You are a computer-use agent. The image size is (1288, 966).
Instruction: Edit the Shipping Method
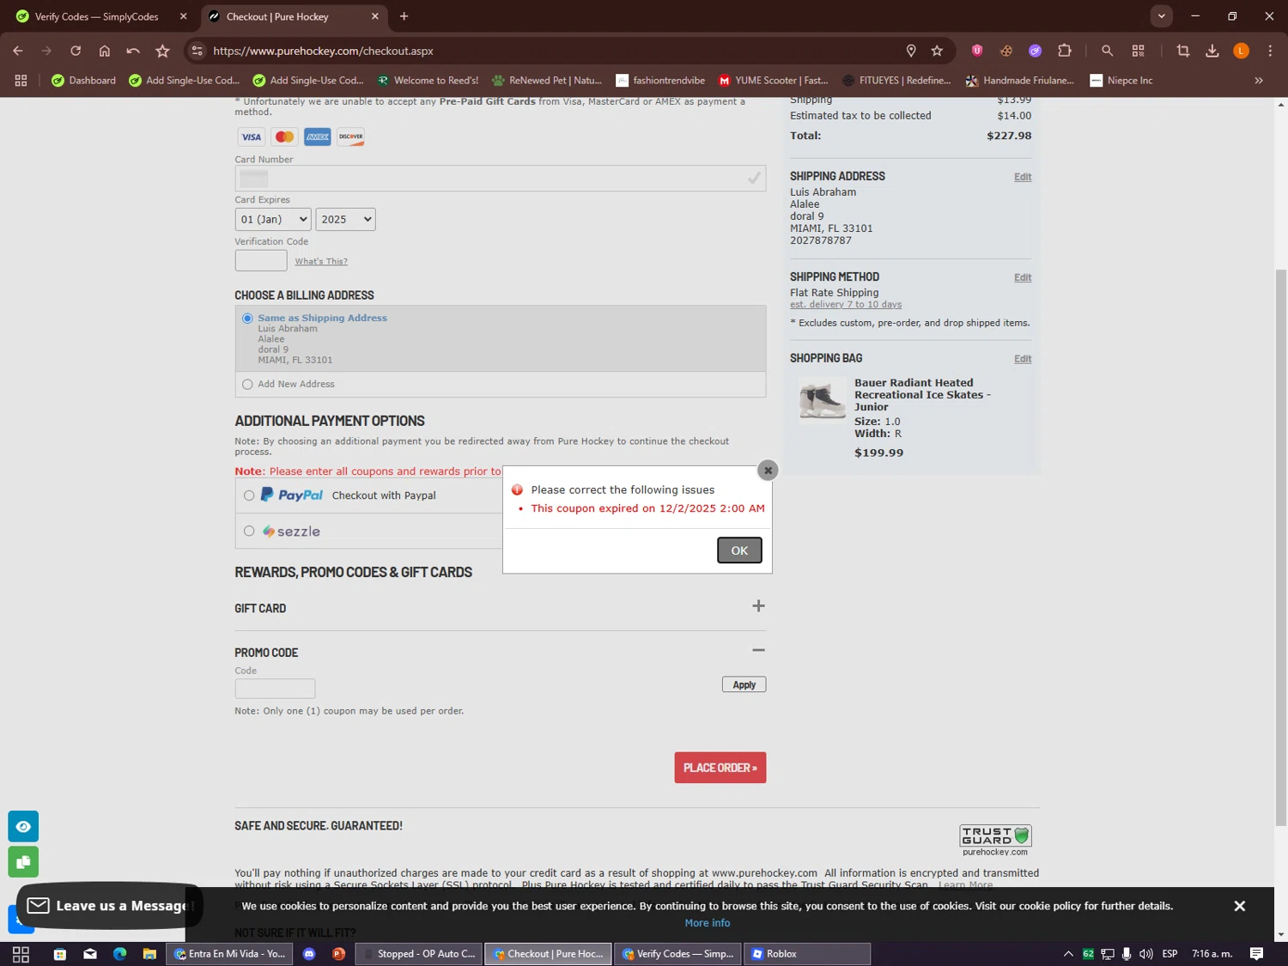pyautogui.click(x=1023, y=277)
